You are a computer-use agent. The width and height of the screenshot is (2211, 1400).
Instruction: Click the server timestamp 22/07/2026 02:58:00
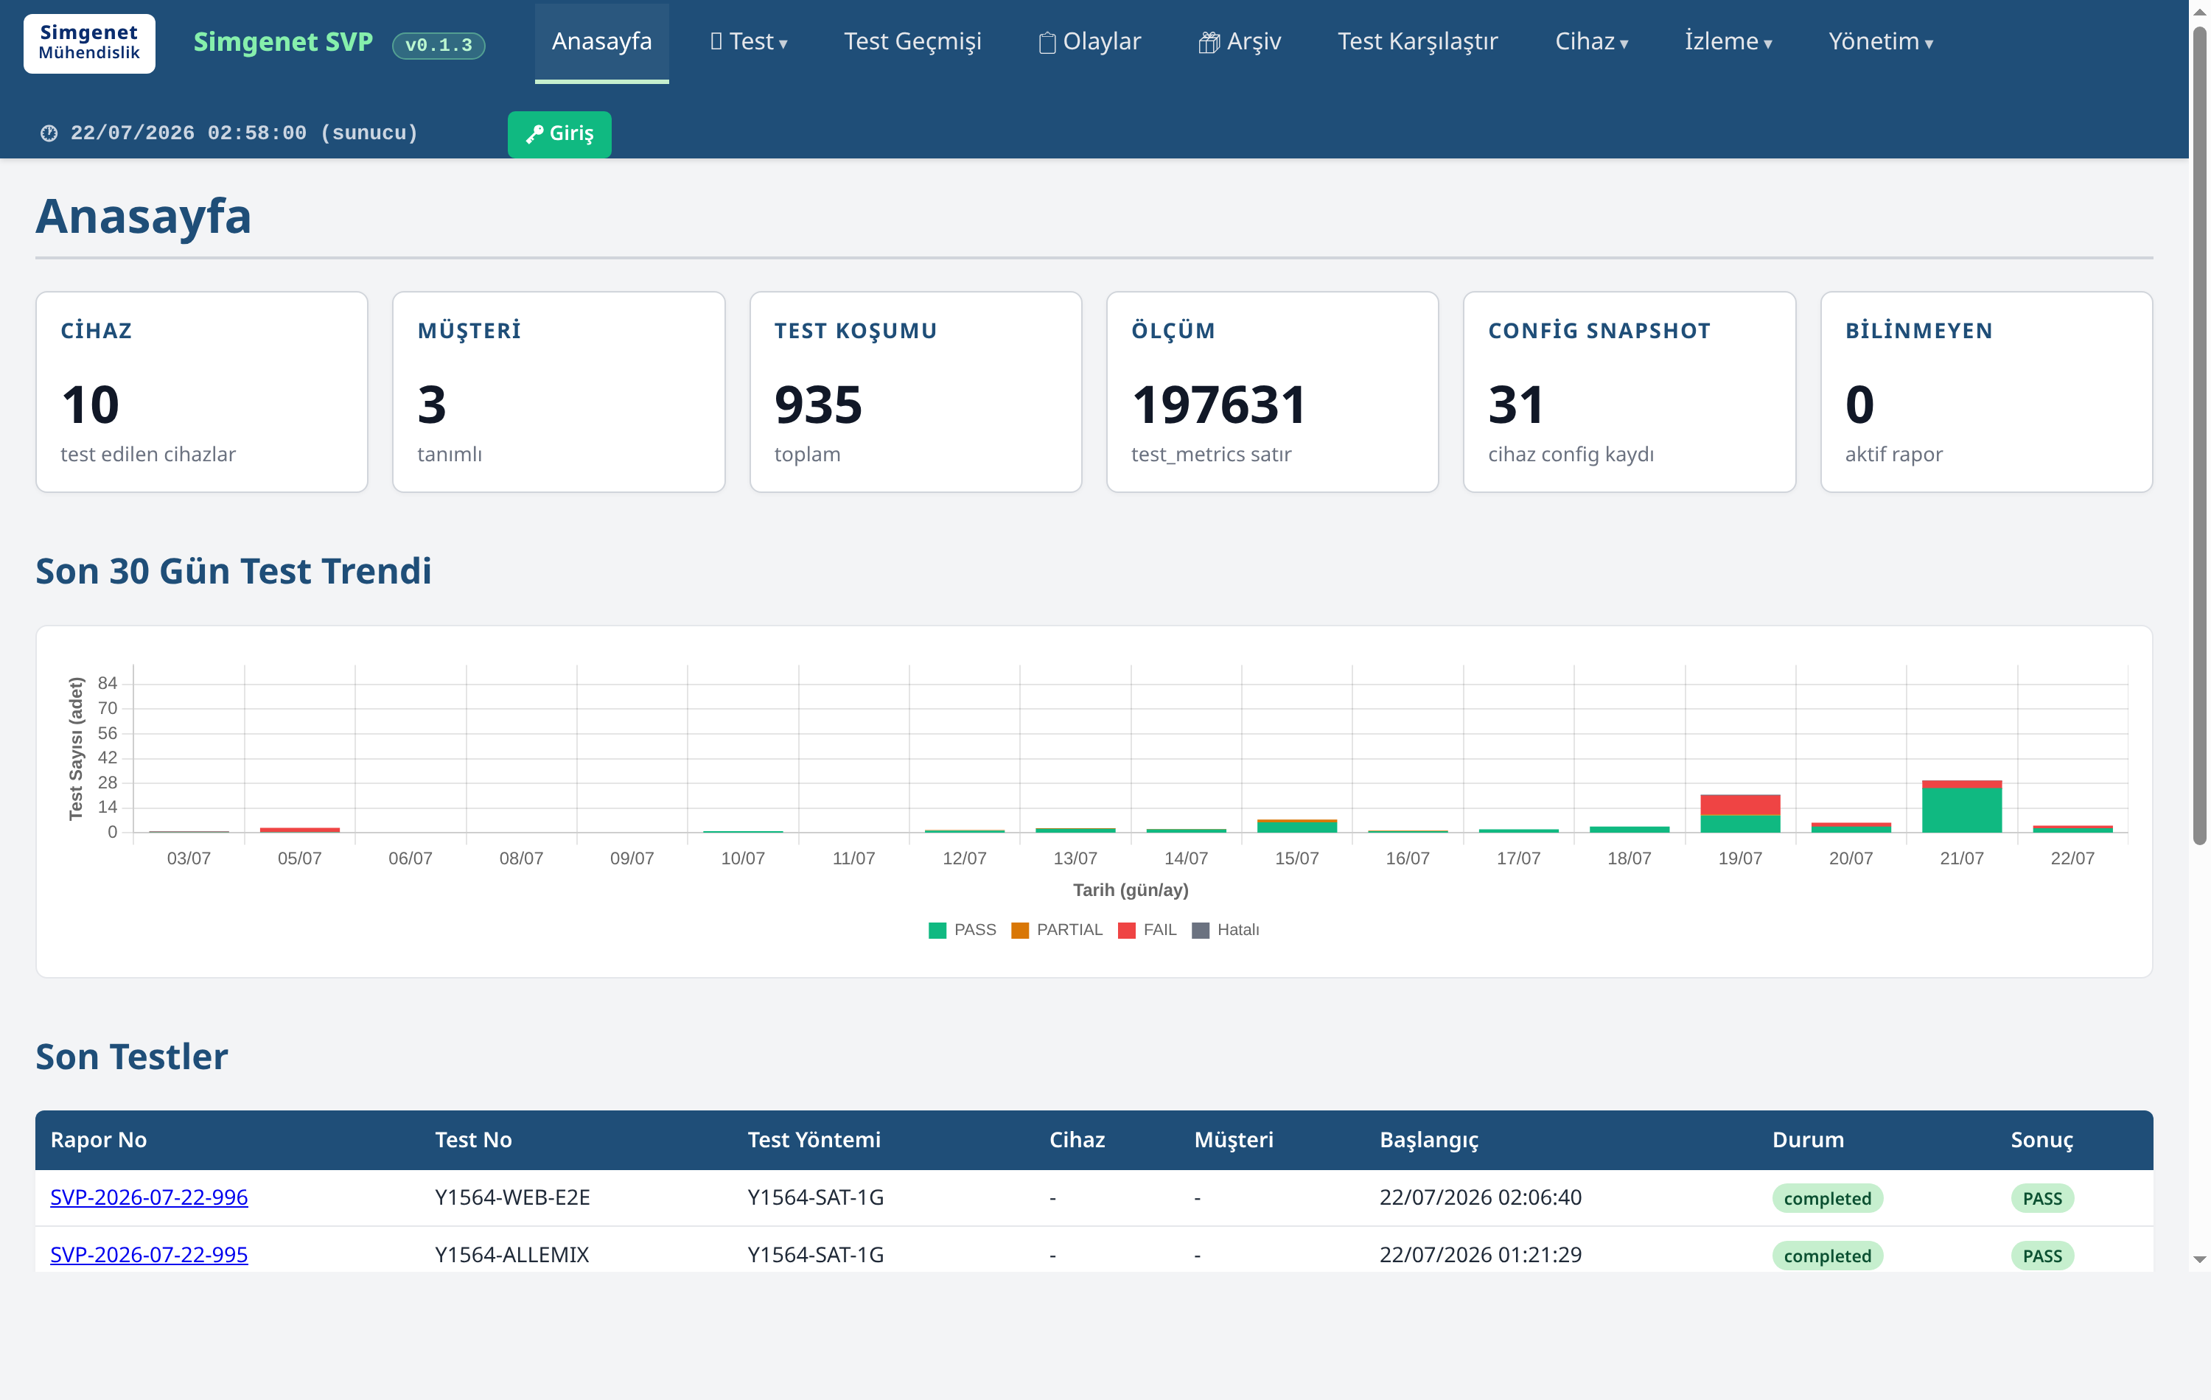(188, 133)
